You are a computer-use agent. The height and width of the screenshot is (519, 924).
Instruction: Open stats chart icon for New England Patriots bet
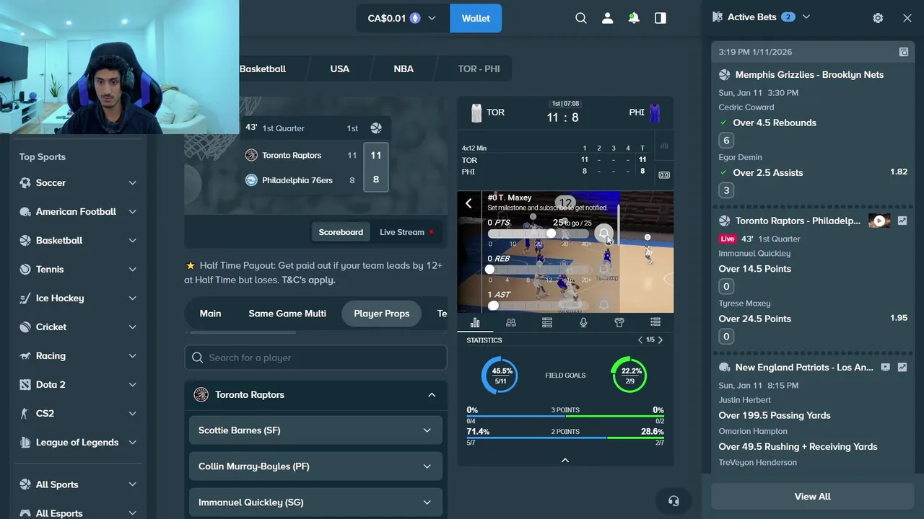(902, 368)
